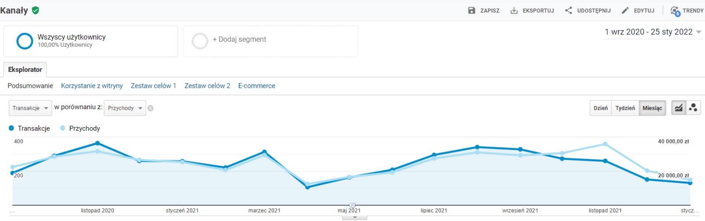
Task: Open the Eksplorator tab
Action: coord(25,69)
